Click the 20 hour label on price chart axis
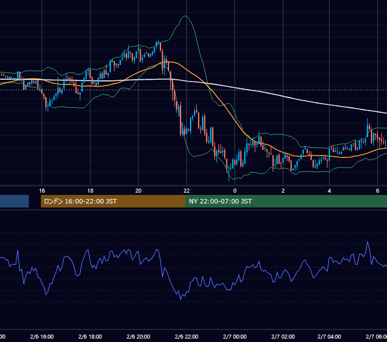 (138, 191)
